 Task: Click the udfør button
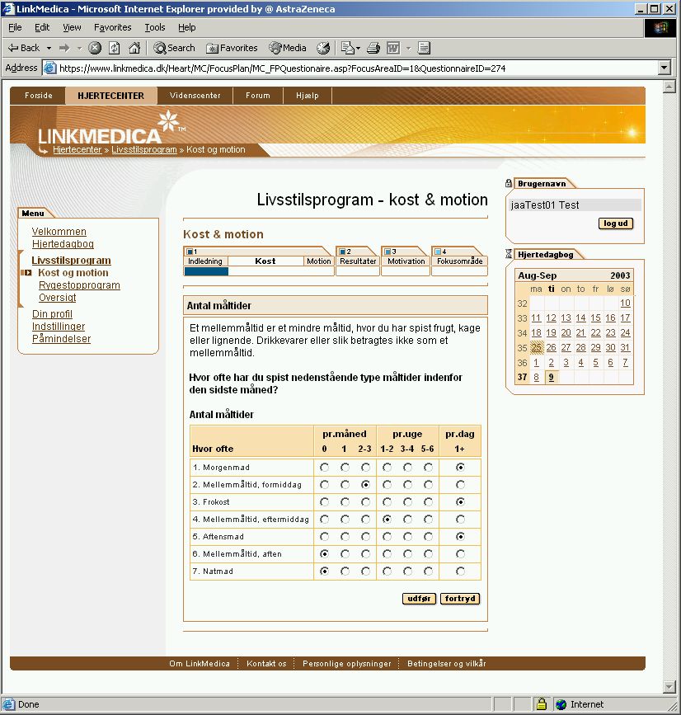(x=419, y=599)
